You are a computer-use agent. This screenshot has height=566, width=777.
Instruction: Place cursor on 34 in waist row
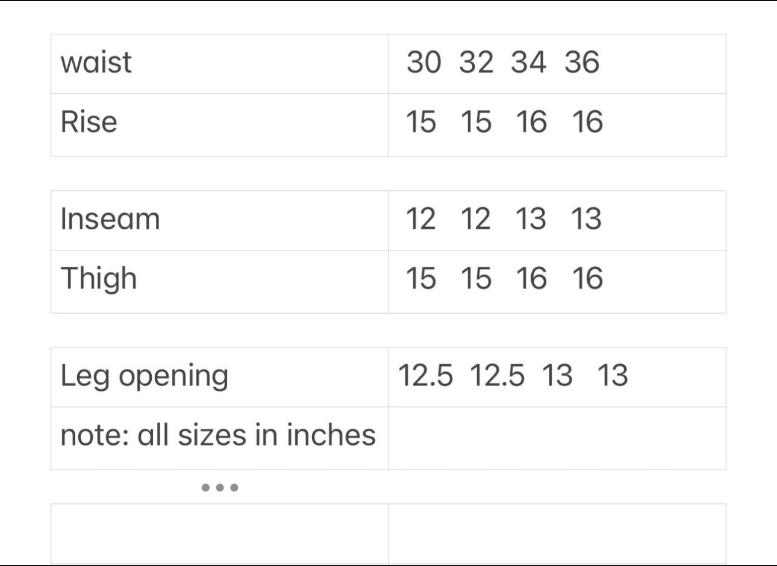(x=529, y=63)
